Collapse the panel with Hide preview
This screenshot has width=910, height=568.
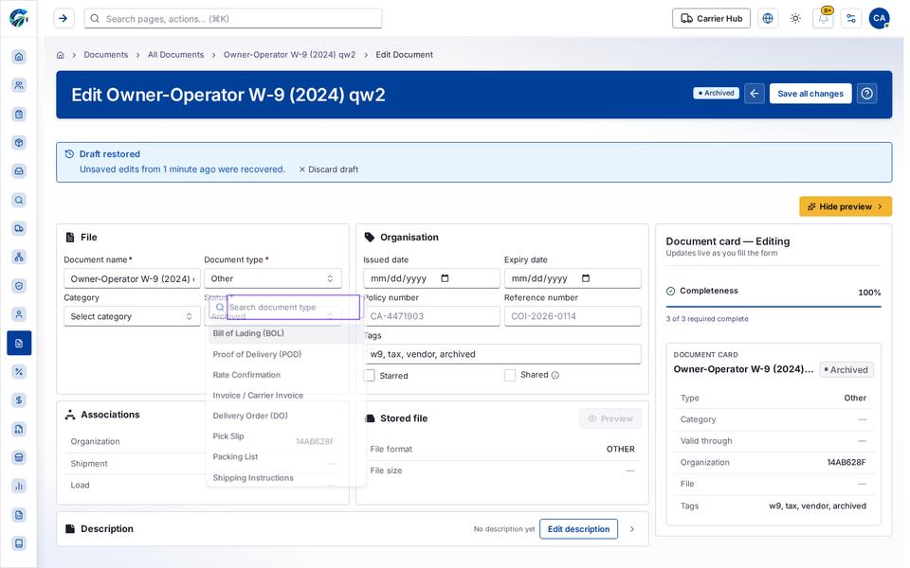coord(846,206)
